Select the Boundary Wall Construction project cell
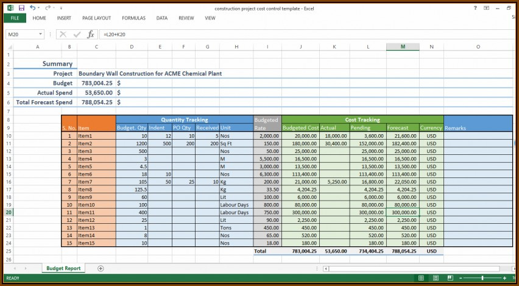 coord(150,74)
